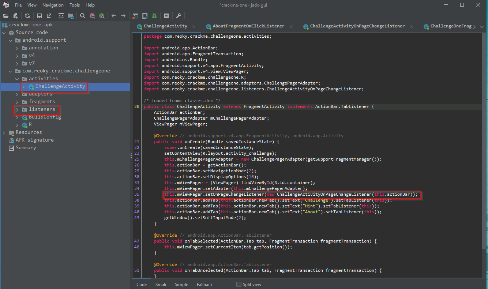Switch to the ChallengeOneFrag tab
488x289 pixels.
(x=447, y=26)
